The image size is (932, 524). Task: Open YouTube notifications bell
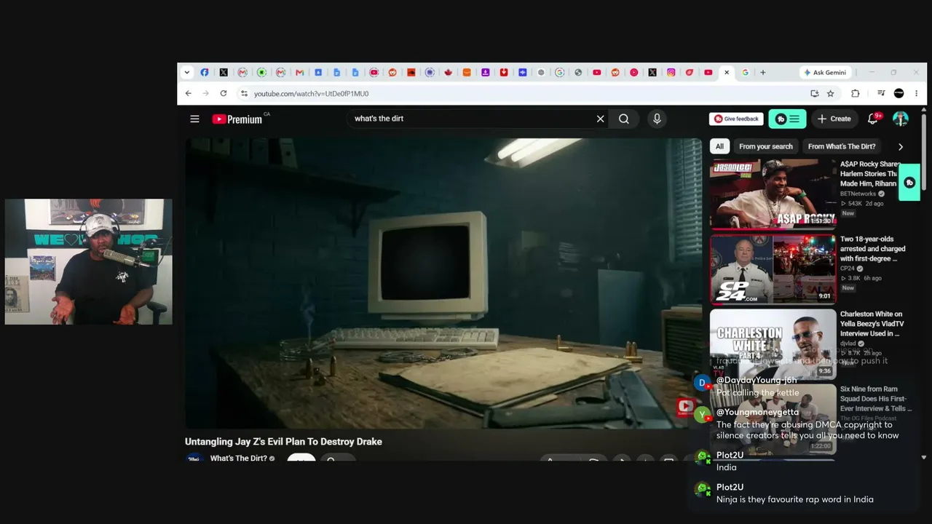(x=873, y=119)
